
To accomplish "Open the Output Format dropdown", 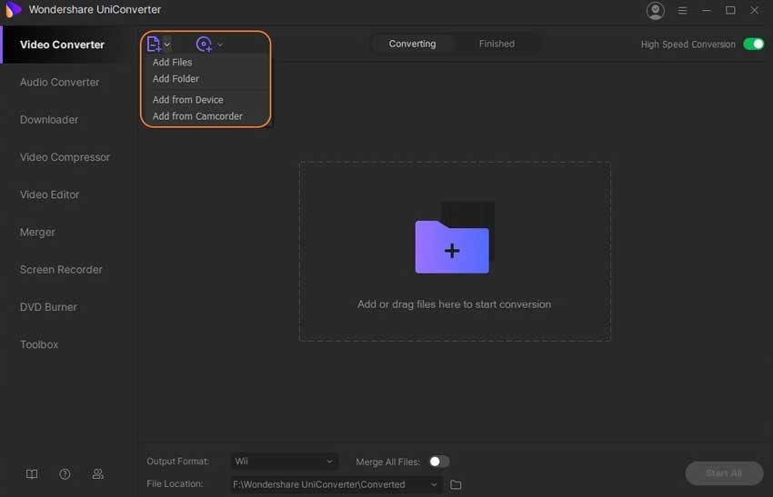I will pos(284,462).
